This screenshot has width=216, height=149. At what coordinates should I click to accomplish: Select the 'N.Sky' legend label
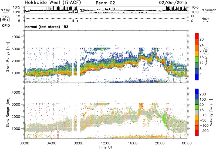[x=5, y=10]
